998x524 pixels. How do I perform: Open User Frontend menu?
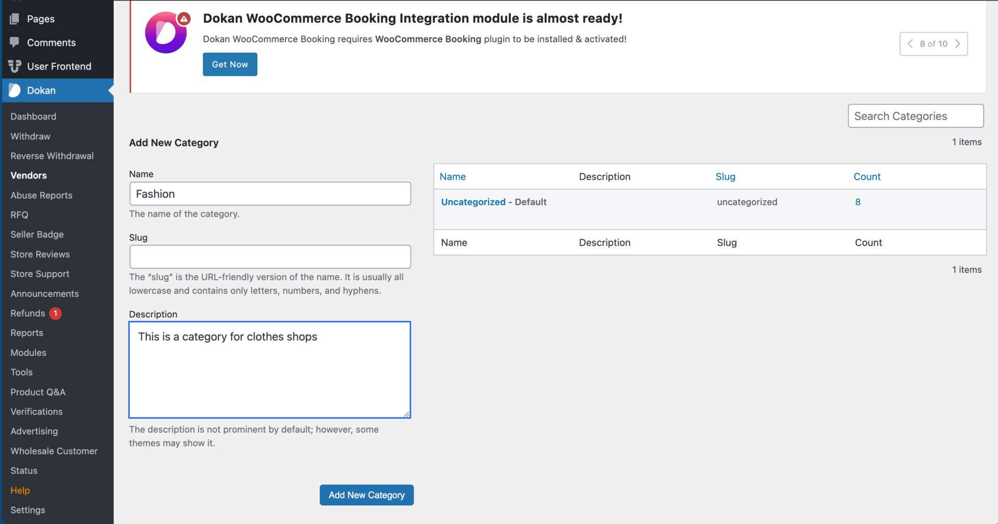tap(59, 67)
